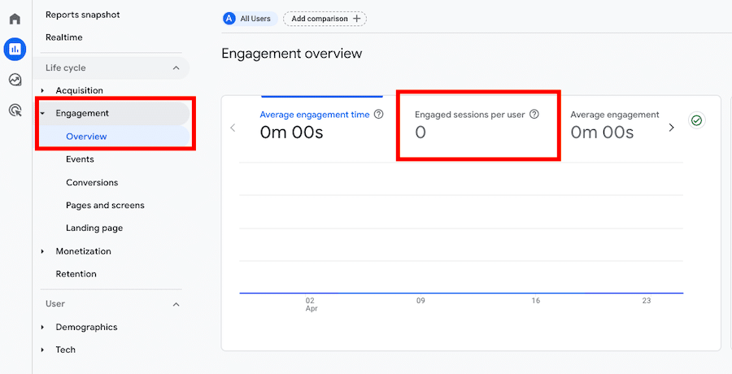Open the Explore icon in left rail
The width and height of the screenshot is (732, 374).
coord(15,80)
